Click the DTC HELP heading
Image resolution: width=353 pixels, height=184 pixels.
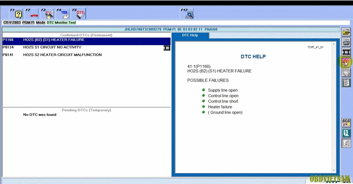click(x=253, y=57)
